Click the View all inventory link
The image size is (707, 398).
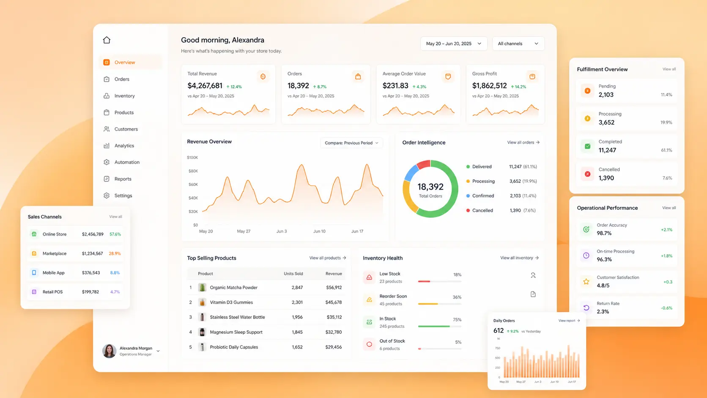point(520,258)
